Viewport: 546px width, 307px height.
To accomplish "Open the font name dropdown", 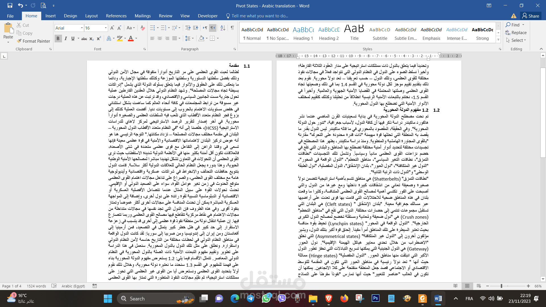I will click(x=82, y=28).
